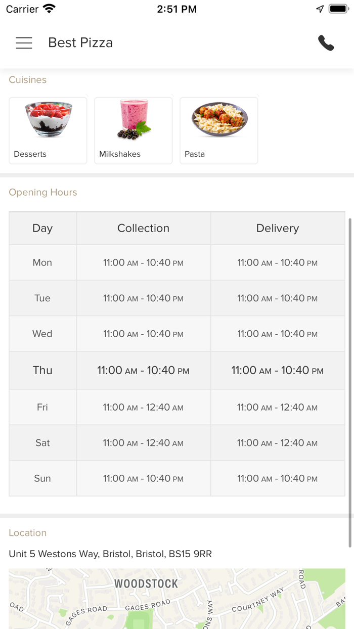Open the Woodstock location map
354x629 pixels.
(177, 599)
